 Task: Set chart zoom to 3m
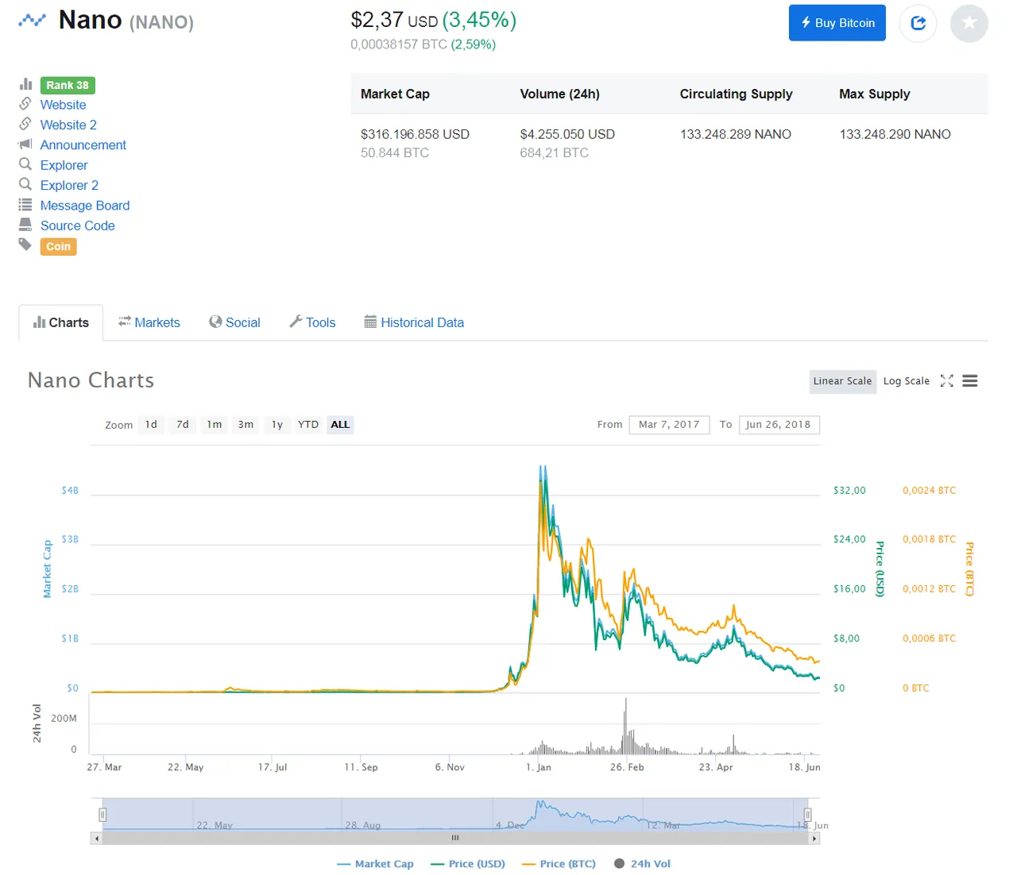[246, 425]
